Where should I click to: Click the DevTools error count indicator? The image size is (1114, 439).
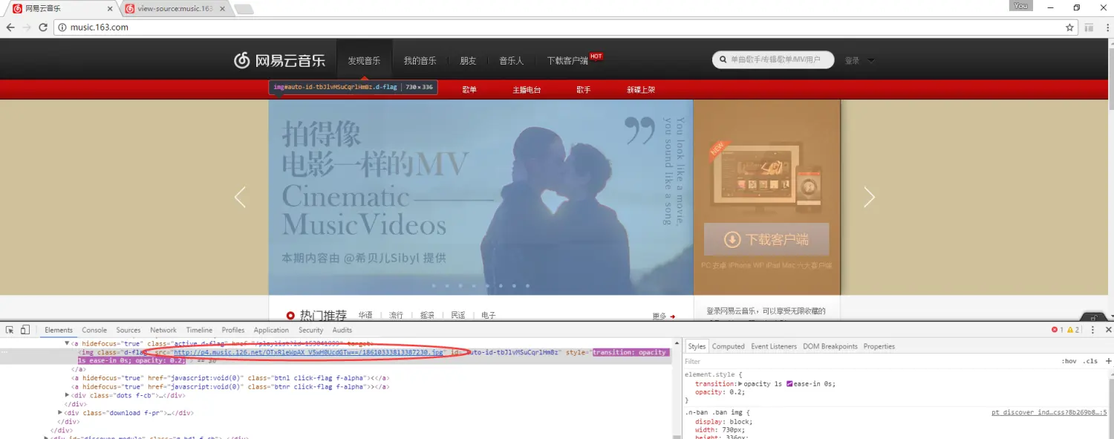pyautogui.click(x=1058, y=330)
